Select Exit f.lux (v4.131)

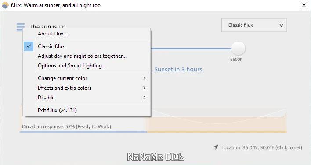[87, 110]
